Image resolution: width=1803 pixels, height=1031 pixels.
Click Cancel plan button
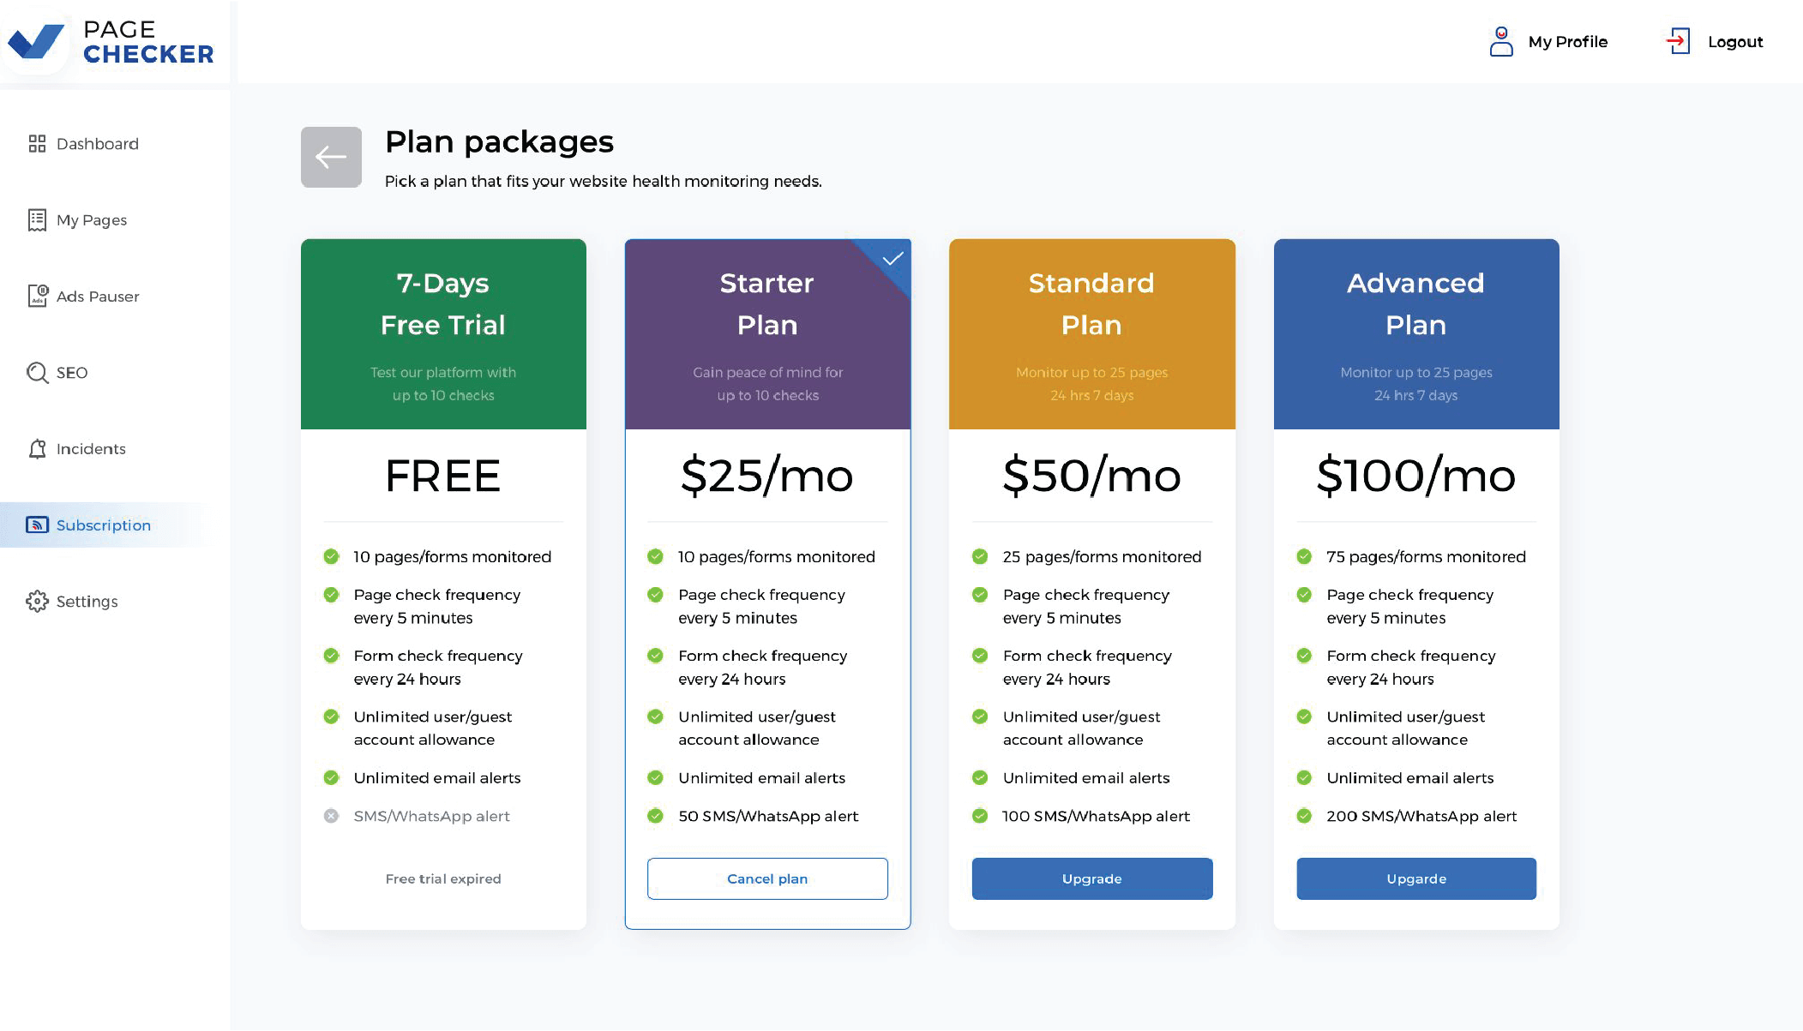(x=767, y=878)
